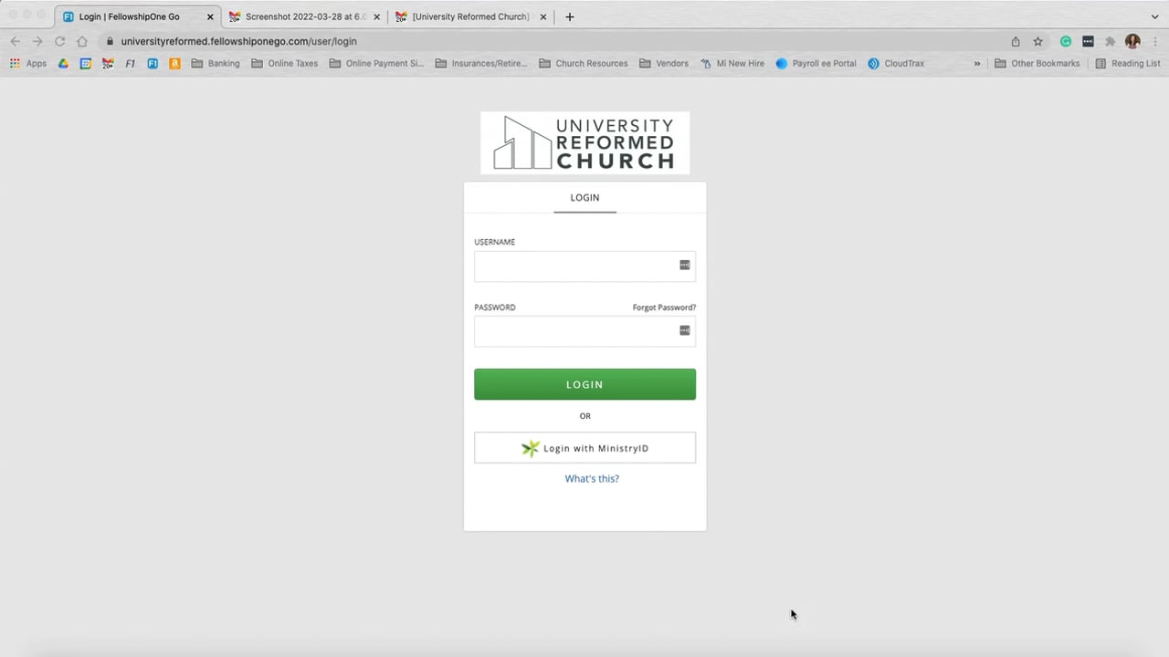
Task: Open the Chrome three-dot menu
Action: pyautogui.click(x=1154, y=41)
